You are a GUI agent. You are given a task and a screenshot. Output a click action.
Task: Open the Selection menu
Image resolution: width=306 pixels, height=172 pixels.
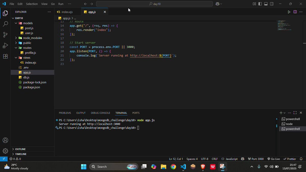32,4
